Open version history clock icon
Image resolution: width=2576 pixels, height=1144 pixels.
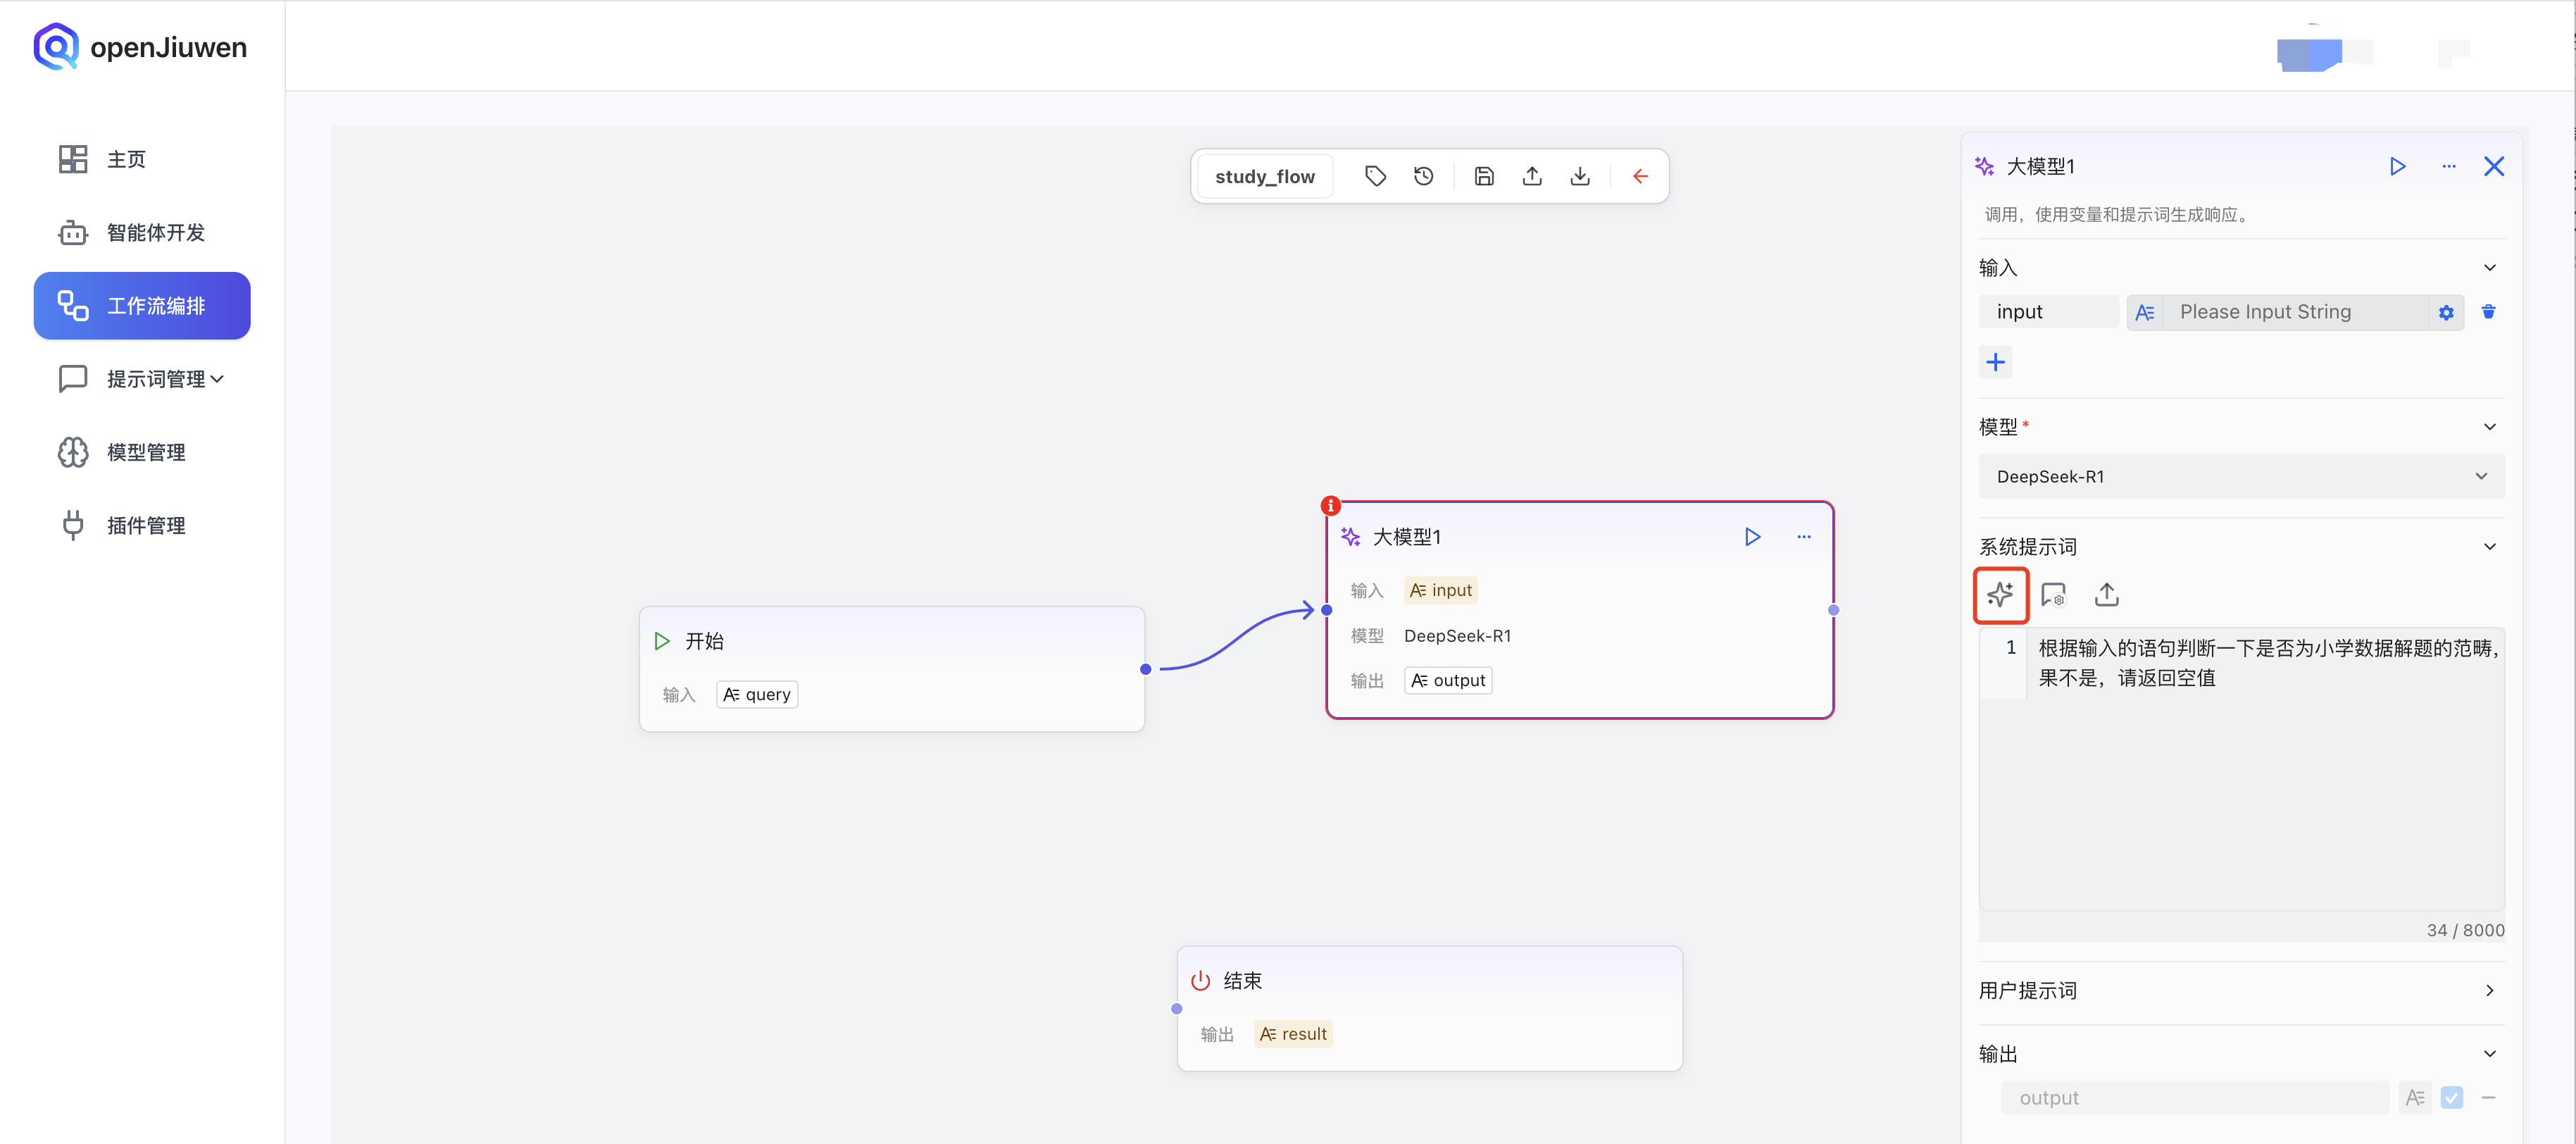click(x=1423, y=177)
